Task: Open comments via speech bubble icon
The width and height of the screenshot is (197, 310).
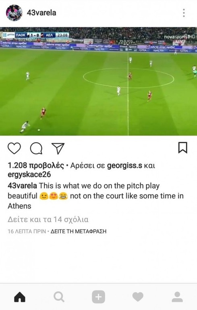Action: pyautogui.click(x=36, y=148)
